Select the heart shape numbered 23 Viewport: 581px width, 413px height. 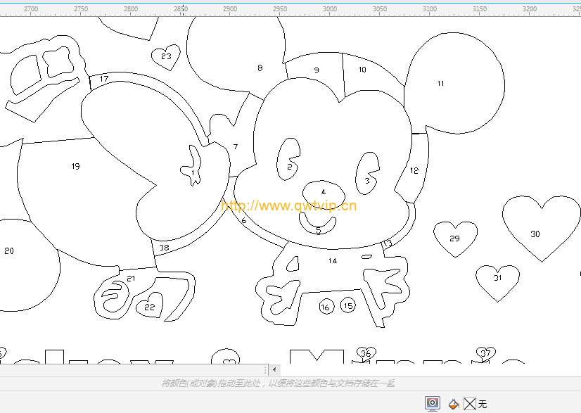166,57
